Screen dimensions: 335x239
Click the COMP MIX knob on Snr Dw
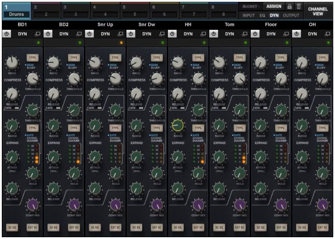[x=157, y=205]
